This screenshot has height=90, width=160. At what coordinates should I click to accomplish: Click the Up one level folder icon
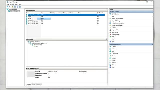12,7
